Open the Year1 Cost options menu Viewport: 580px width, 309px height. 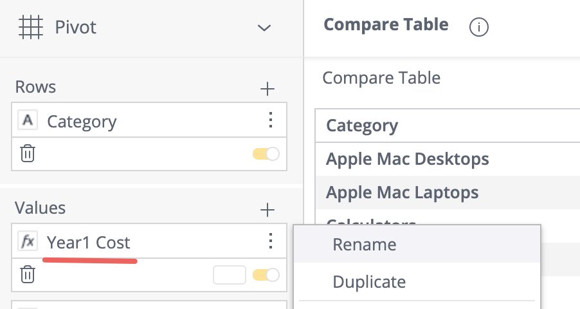tap(271, 241)
